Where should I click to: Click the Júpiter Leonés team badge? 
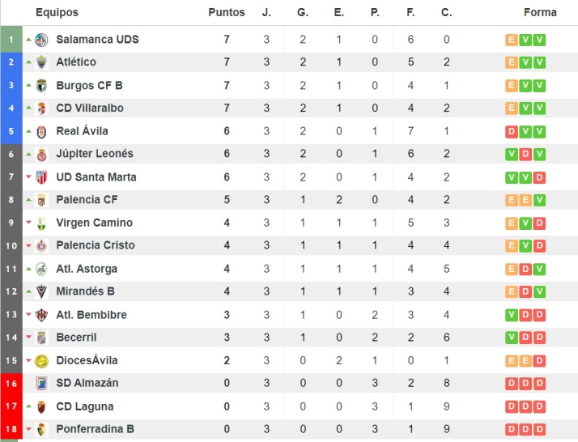42,154
